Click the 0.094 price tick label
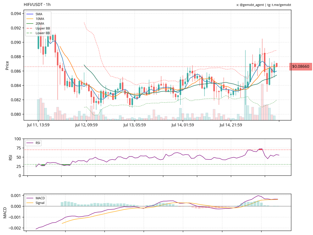313x235 pixels. point(16,14)
